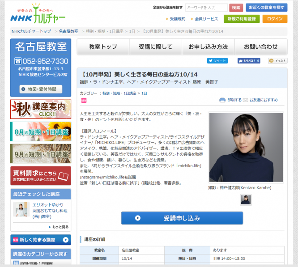Screen dimensions: 298x267
Task: Click the small instructor thumbnail photo
Action: (x=246, y=200)
